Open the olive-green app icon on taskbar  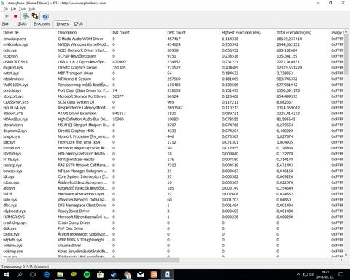pyautogui.click(x=74, y=275)
